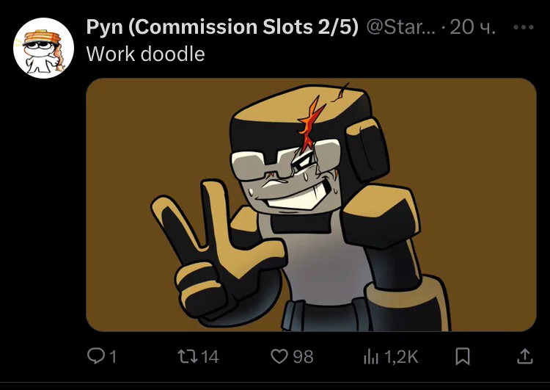Open the @Star... username handle
The height and width of the screenshot is (390, 550).
[x=400, y=27]
